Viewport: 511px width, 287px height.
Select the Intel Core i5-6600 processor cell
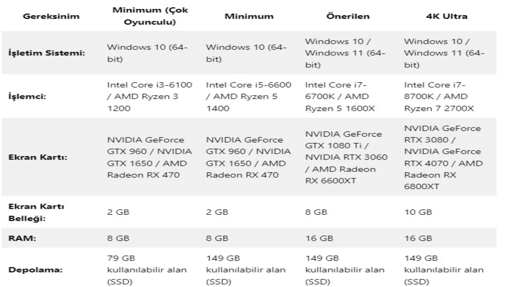[x=248, y=97]
